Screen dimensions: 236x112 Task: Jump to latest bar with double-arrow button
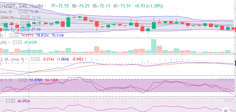pyautogui.click(x=226, y=111)
